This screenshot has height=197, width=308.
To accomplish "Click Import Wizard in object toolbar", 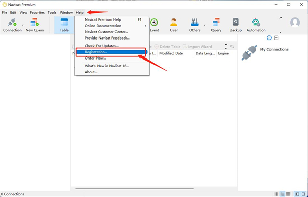I will 197,47.
